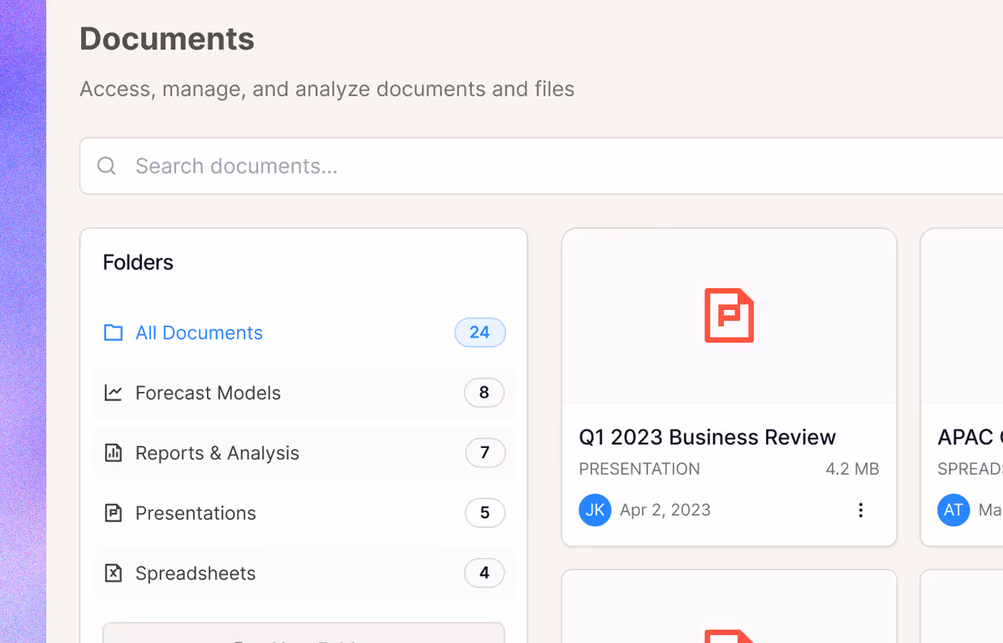Open the three-dot menu on Q1 2023 card

[x=861, y=510]
